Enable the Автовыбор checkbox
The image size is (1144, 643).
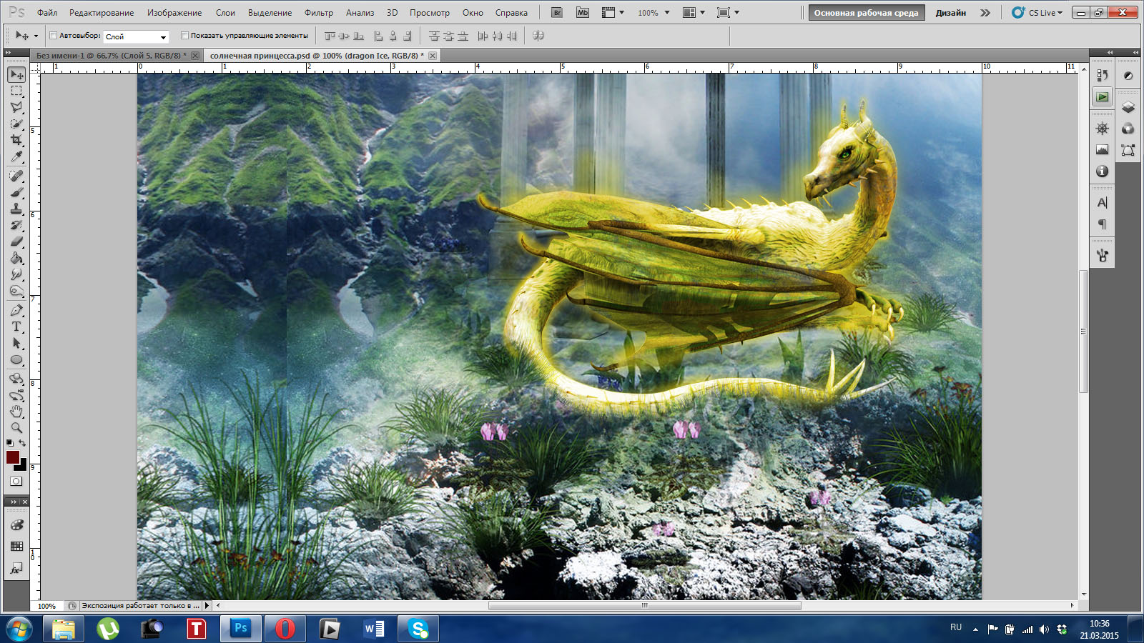tap(53, 36)
